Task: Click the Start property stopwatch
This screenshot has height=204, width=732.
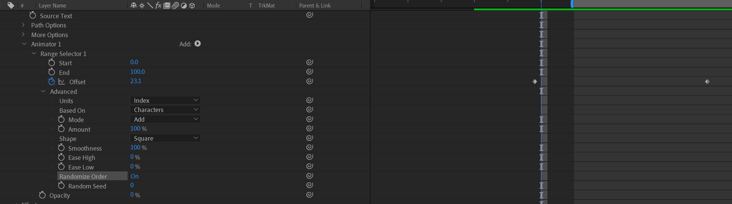Action: tap(52, 63)
